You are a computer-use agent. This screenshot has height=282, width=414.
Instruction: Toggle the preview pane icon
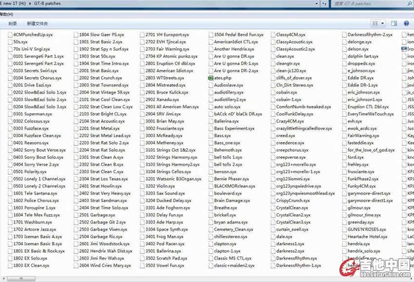[394, 23]
